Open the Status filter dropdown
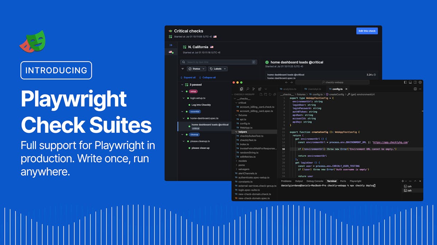This screenshot has height=245, width=437. pyautogui.click(x=197, y=69)
